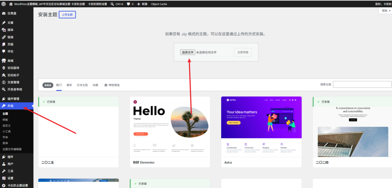Open the 样板 submenu link

[x=5, y=120]
